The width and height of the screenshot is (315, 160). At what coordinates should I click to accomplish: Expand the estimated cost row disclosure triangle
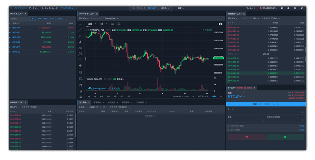pyautogui.click(x=229, y=126)
